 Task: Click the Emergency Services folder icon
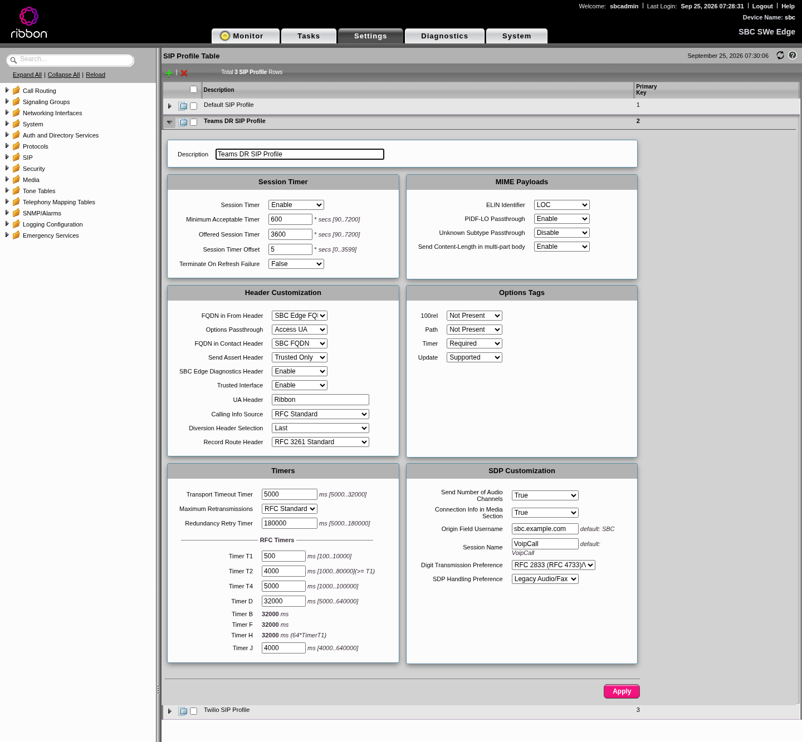click(16, 235)
